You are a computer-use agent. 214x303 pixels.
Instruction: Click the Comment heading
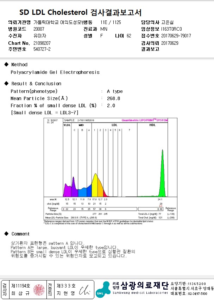pyautogui.click(x=20, y=234)
